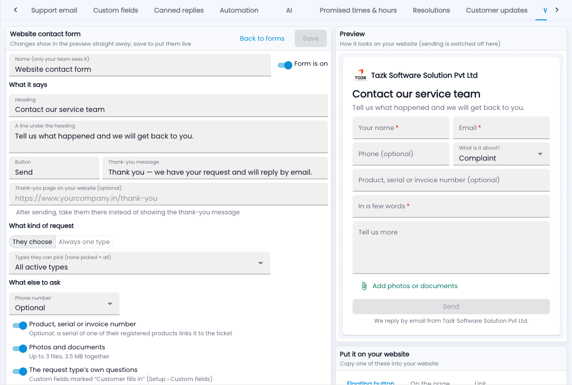Click the Save button
This screenshot has width=572, height=385.
coord(311,38)
